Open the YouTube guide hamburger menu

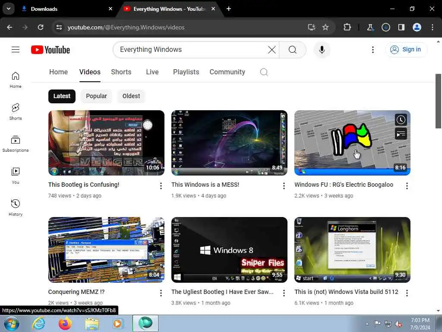(x=16, y=50)
